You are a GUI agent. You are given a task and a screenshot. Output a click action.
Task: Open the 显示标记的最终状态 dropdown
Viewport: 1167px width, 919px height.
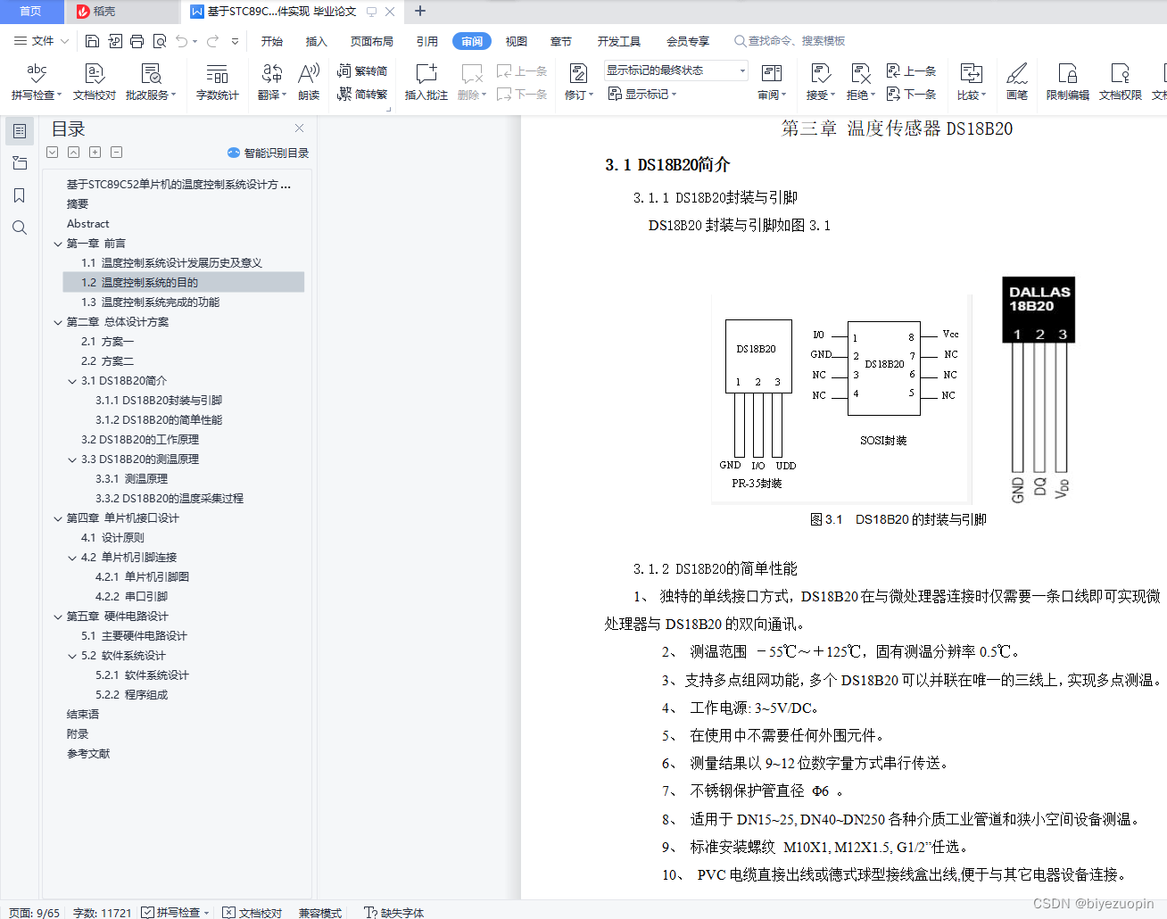tap(675, 70)
